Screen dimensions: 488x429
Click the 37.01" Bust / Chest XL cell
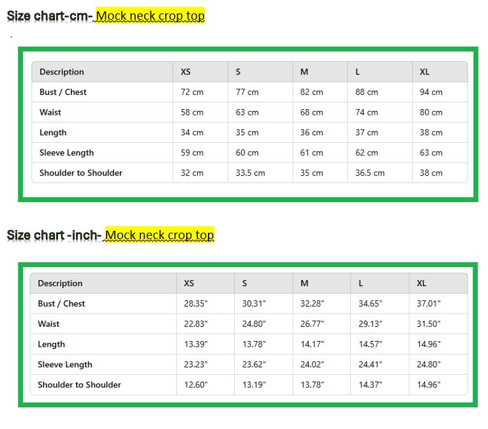pos(429,304)
